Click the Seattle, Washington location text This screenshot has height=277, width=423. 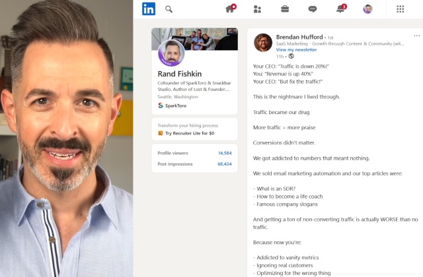(x=178, y=97)
